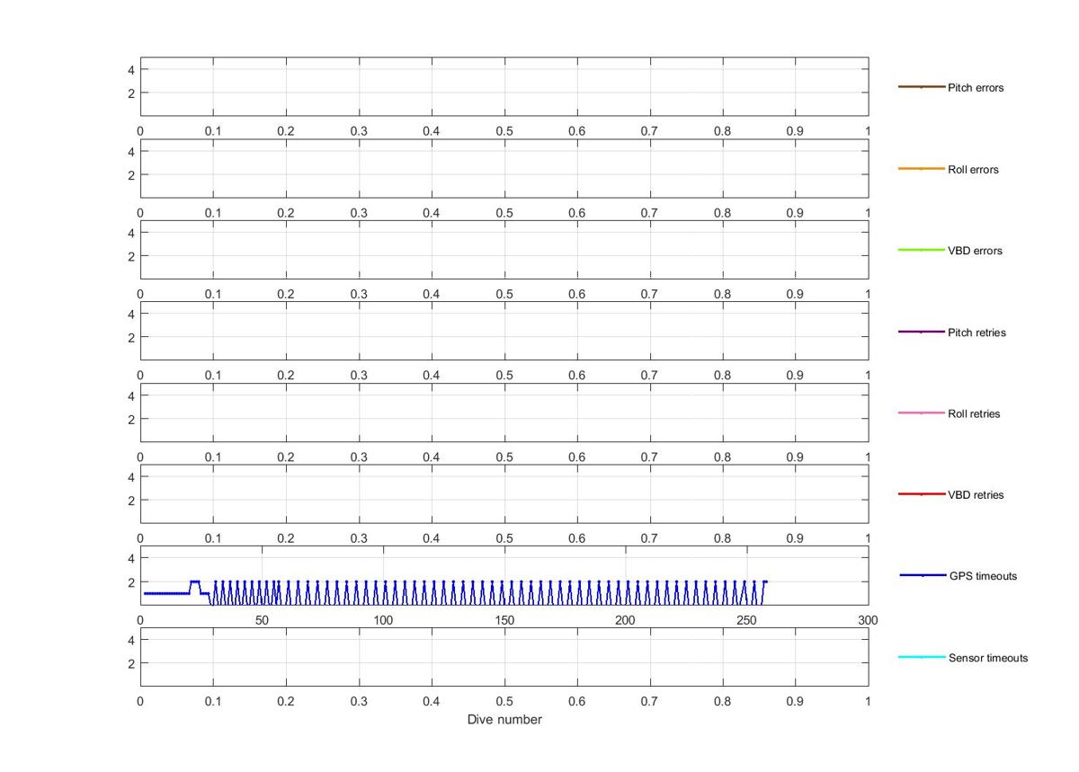Screen dimensions: 1079x772
Task: Click the "Pitch errors" legend label
Action: [x=976, y=88]
